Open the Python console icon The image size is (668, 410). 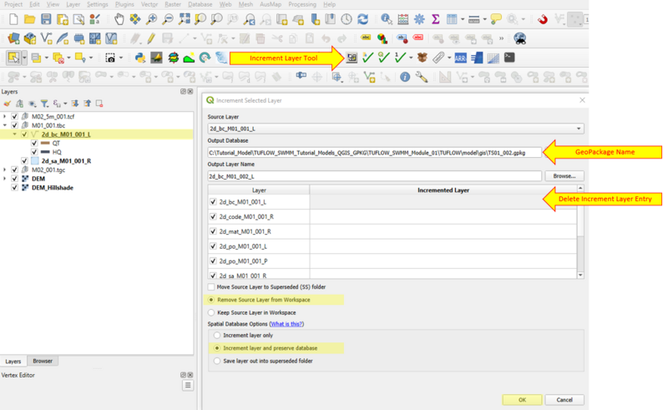pos(140,58)
